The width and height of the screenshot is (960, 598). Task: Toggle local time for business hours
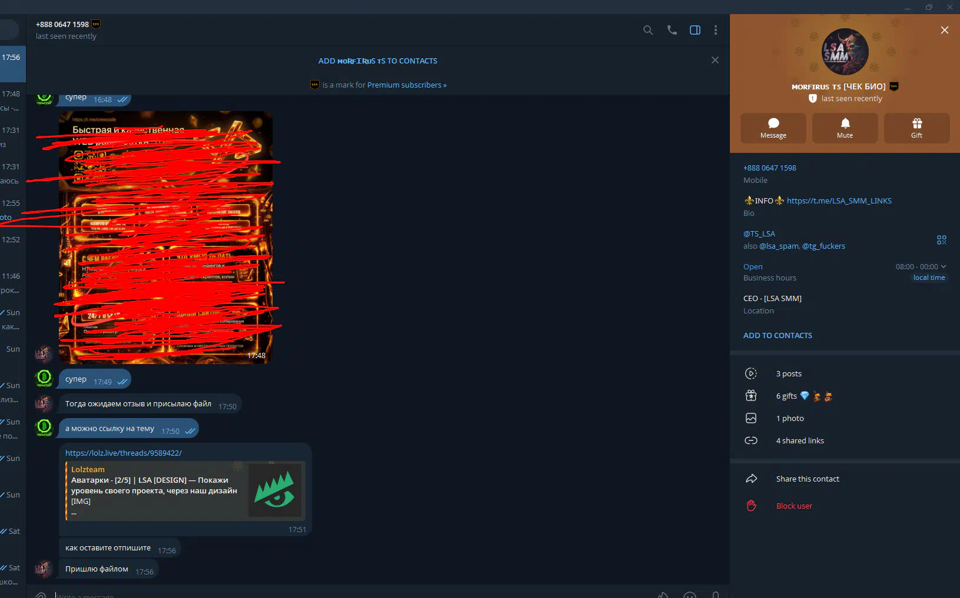coord(929,278)
